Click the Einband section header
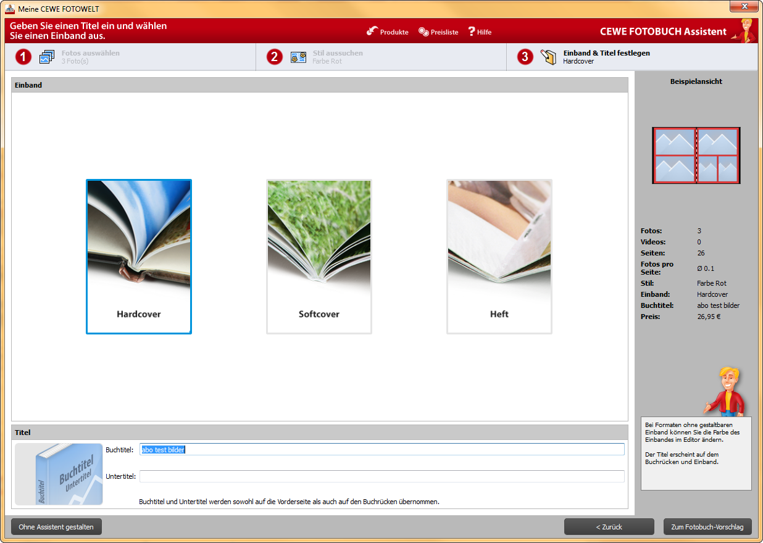Screen dimensions: 763x543 (320, 85)
